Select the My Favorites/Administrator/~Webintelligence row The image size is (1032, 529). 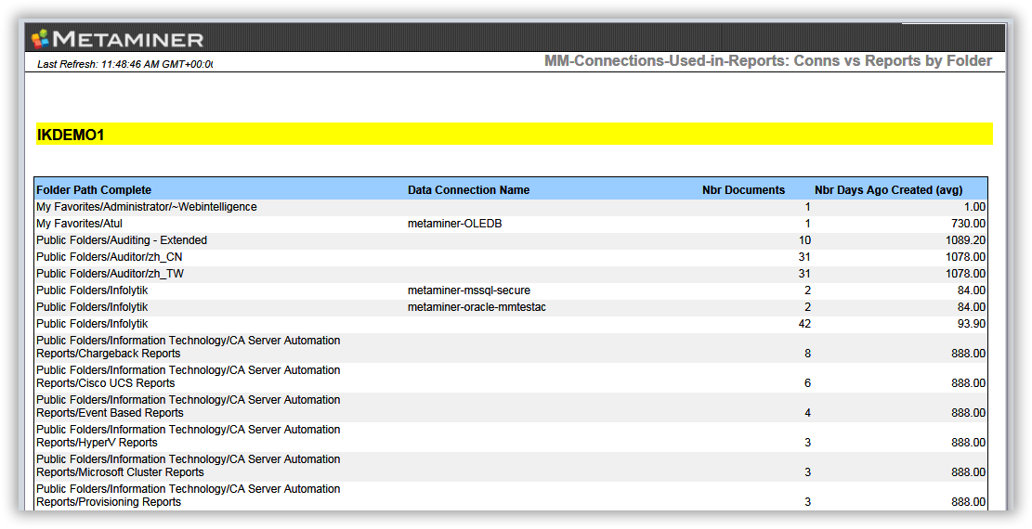(x=511, y=207)
